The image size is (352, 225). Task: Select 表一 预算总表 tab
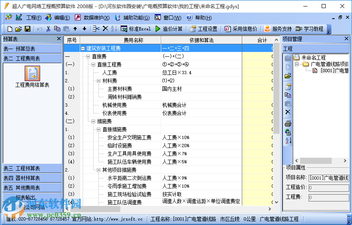tap(32, 49)
